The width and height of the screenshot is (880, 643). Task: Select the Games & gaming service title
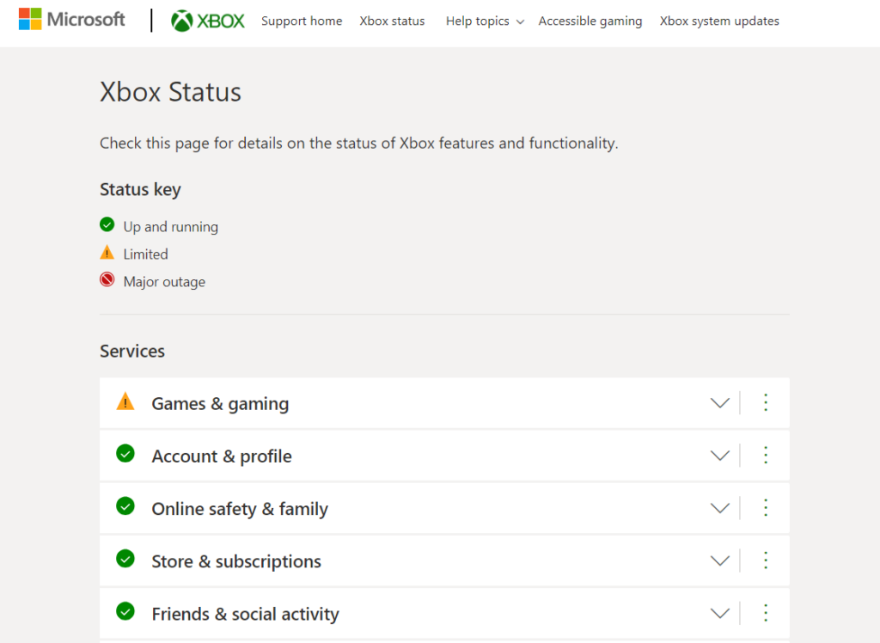[220, 404]
